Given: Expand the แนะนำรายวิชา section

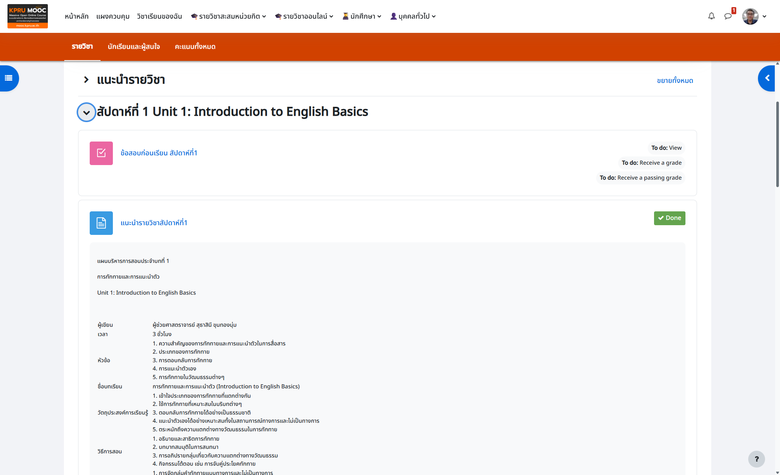Looking at the screenshot, I should pos(86,80).
